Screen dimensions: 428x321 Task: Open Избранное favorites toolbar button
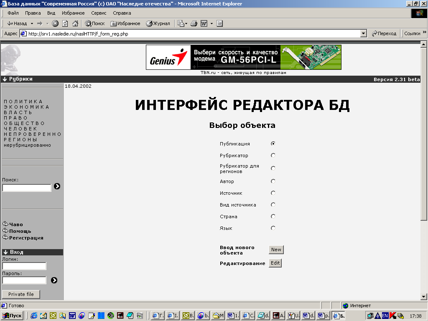pos(125,23)
